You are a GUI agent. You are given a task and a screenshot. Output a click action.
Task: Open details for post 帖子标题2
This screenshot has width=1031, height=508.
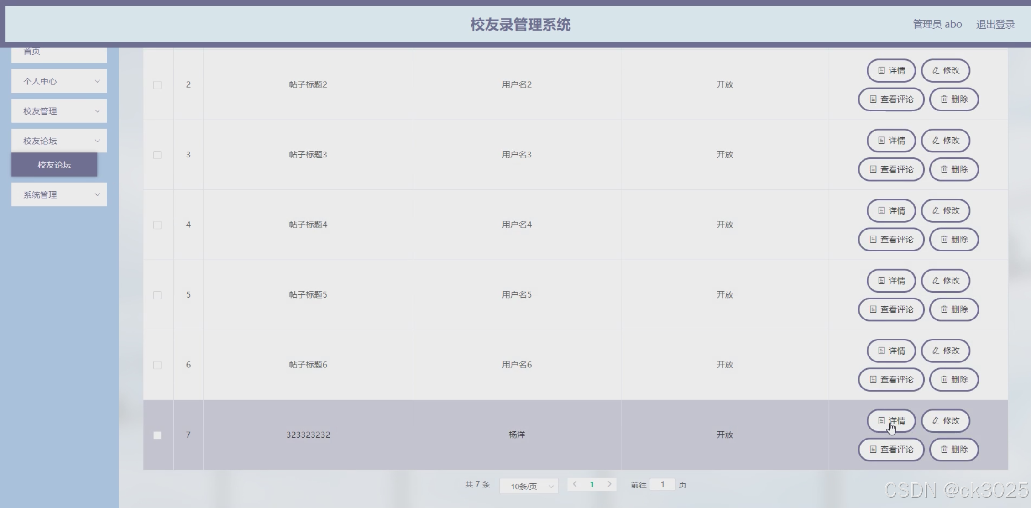(891, 70)
